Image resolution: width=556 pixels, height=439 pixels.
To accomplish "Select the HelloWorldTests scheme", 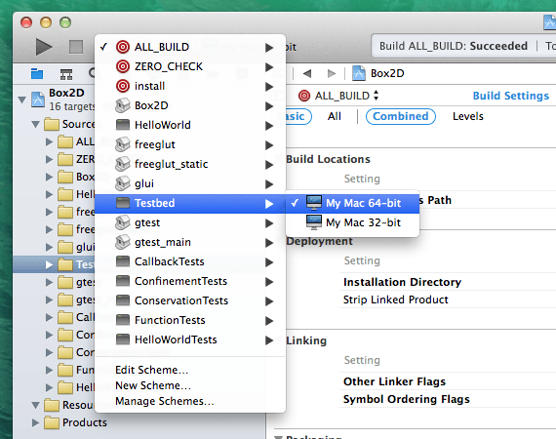I will [x=190, y=339].
